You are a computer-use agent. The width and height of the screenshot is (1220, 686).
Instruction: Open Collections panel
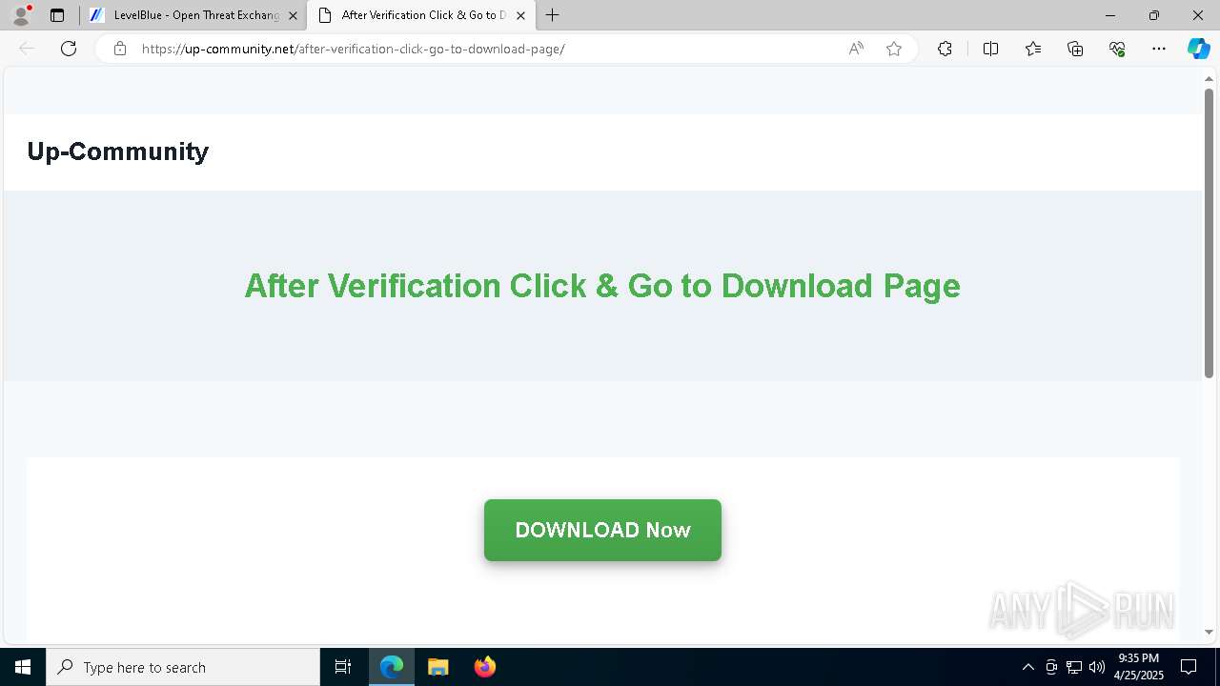click(1075, 49)
